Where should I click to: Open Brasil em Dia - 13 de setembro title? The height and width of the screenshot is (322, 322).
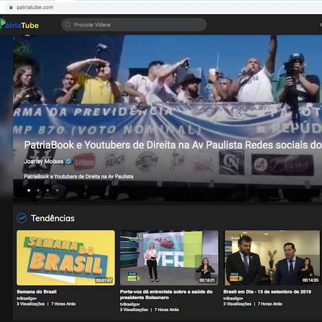tap(267, 292)
